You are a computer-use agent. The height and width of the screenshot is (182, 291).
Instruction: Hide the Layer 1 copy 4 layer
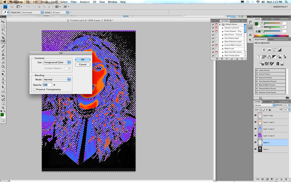[x=255, y=136]
